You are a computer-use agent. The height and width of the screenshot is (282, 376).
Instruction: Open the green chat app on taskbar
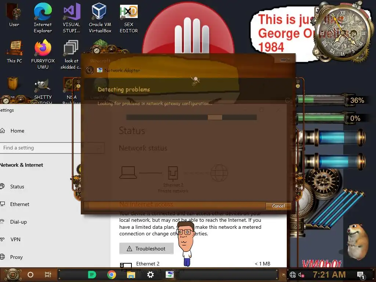92,275
